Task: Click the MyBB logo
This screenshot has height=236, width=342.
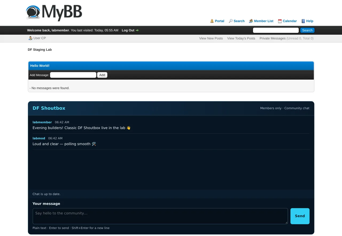Action: pyautogui.click(x=54, y=13)
